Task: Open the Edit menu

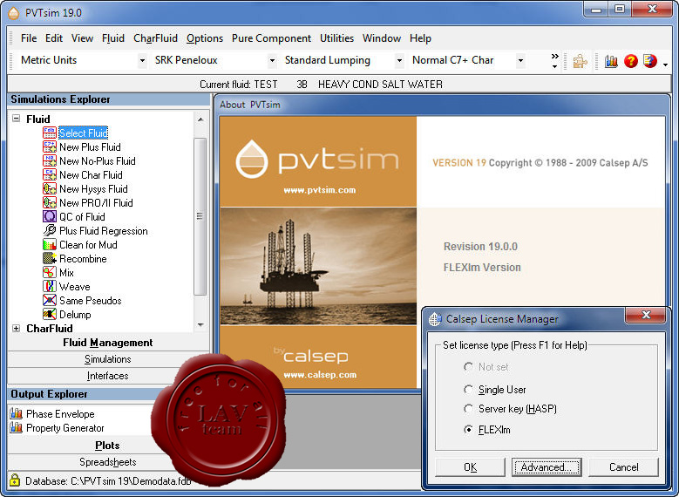Action: [54, 38]
